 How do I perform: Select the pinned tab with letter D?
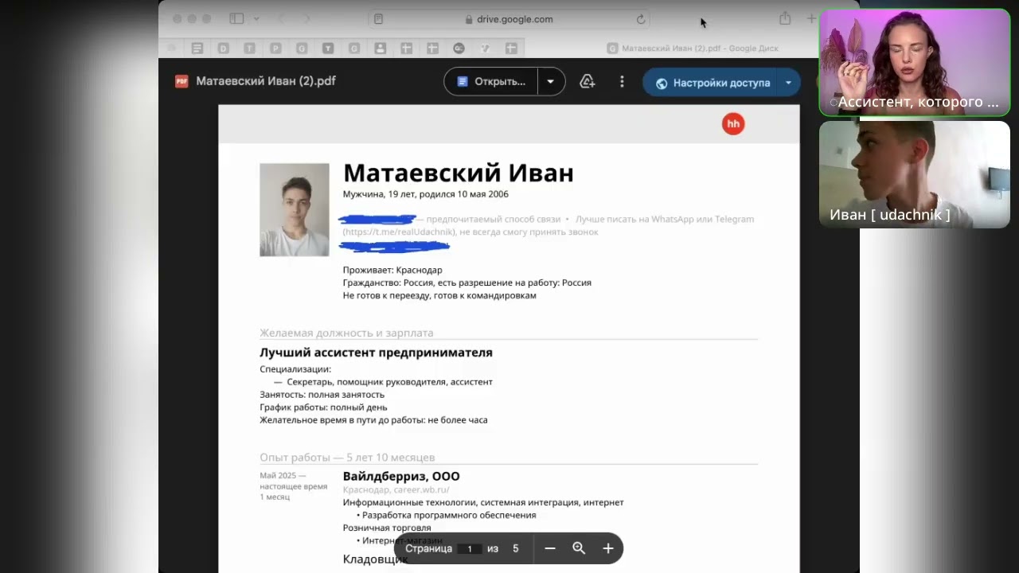pyautogui.click(x=223, y=49)
